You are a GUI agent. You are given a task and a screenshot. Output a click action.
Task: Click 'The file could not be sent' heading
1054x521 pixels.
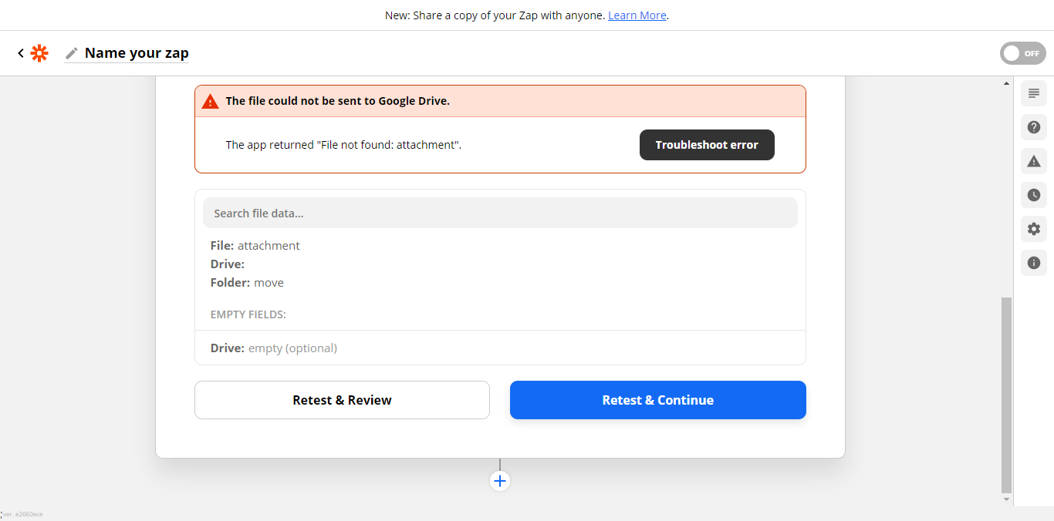337,101
